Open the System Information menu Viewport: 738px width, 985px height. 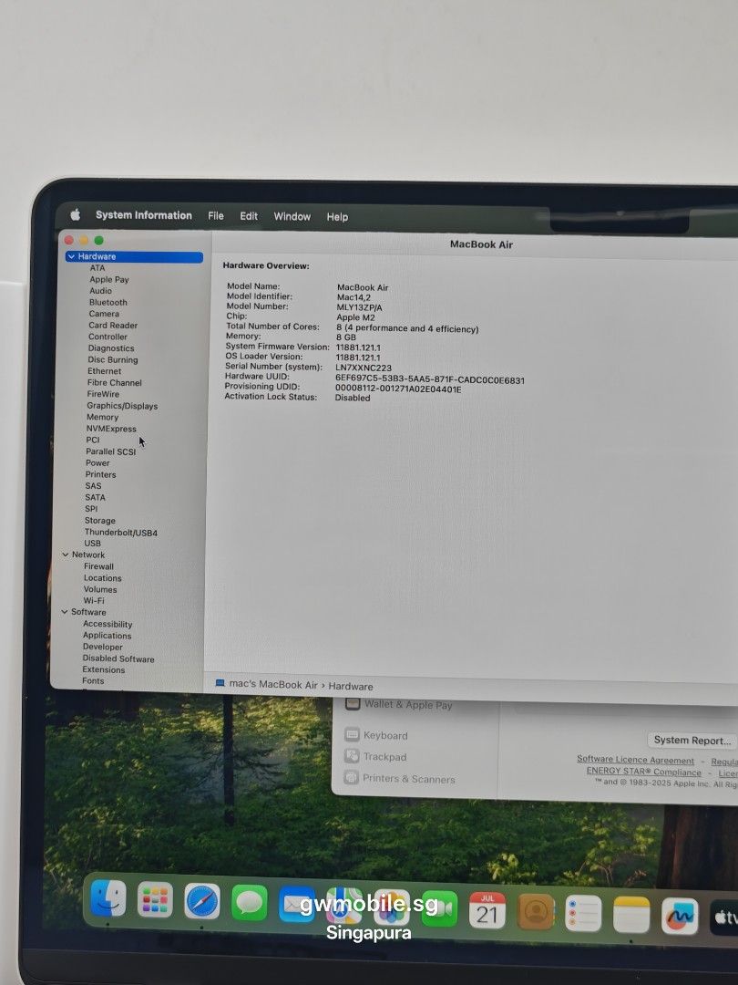point(144,215)
